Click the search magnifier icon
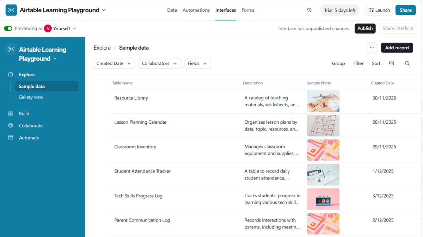Screen dimensions: 423x237 coord(407,63)
